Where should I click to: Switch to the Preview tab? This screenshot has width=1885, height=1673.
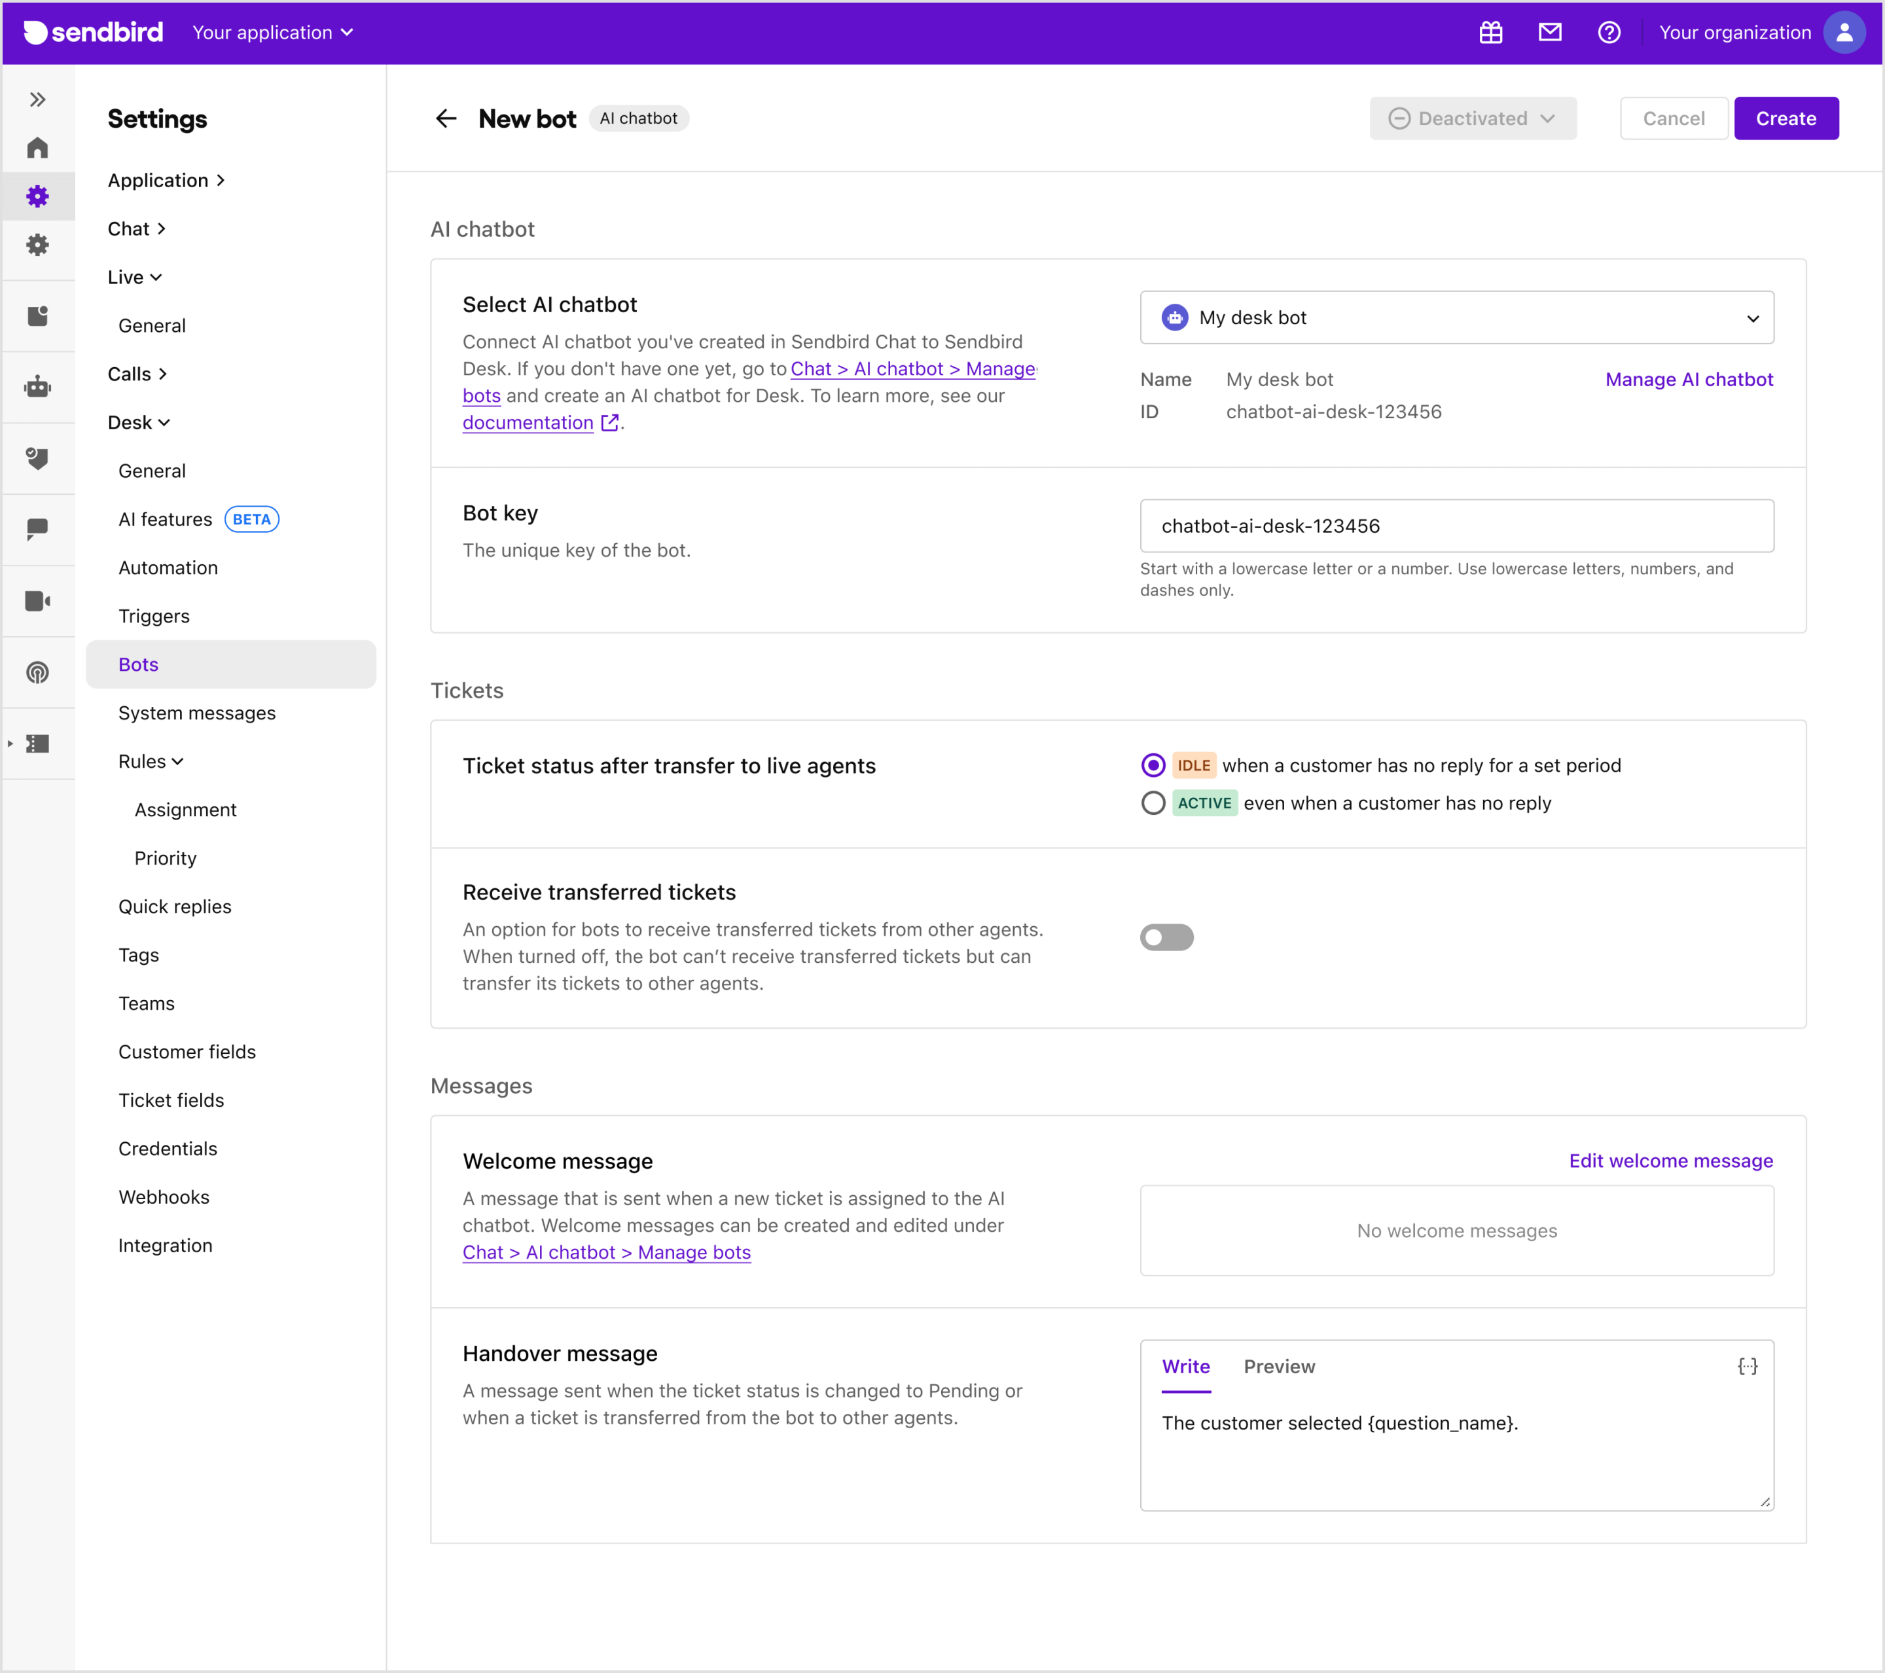(x=1278, y=1366)
